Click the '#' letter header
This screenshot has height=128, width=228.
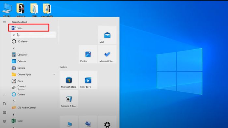point(34,35)
